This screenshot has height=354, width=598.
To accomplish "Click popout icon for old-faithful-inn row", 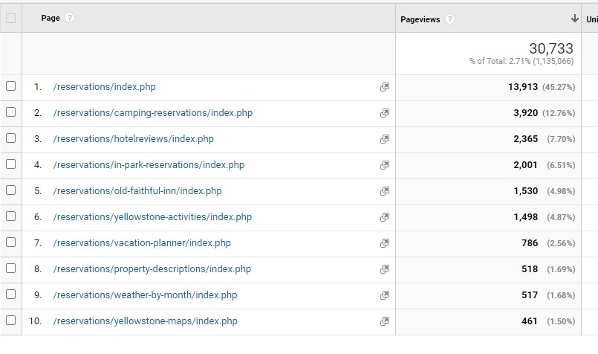I will click(x=384, y=191).
